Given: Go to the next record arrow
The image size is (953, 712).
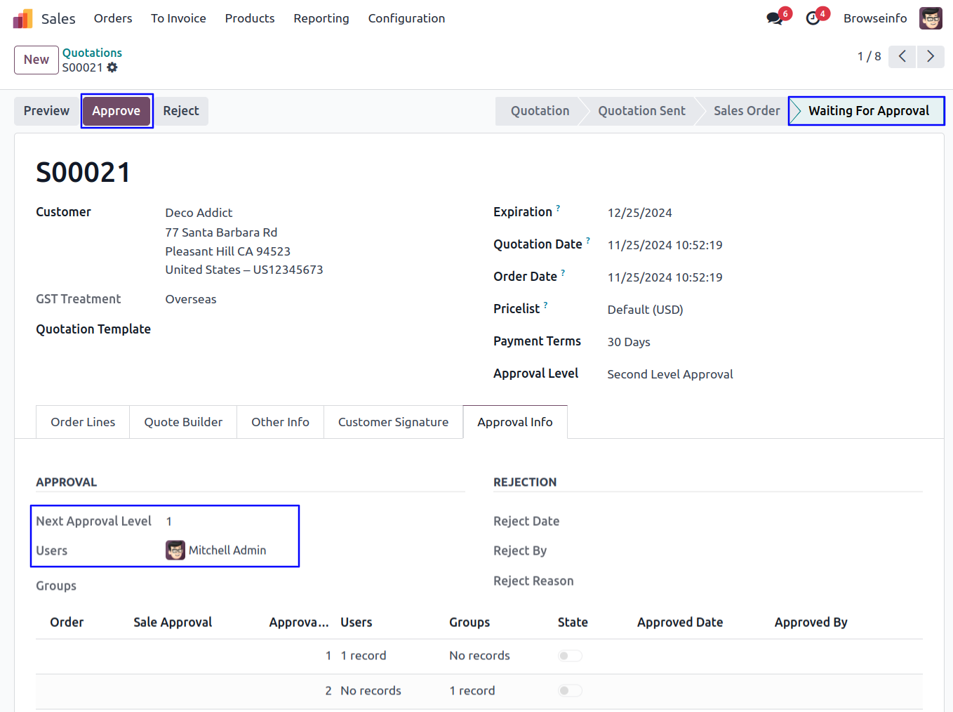Looking at the screenshot, I should pos(931,56).
